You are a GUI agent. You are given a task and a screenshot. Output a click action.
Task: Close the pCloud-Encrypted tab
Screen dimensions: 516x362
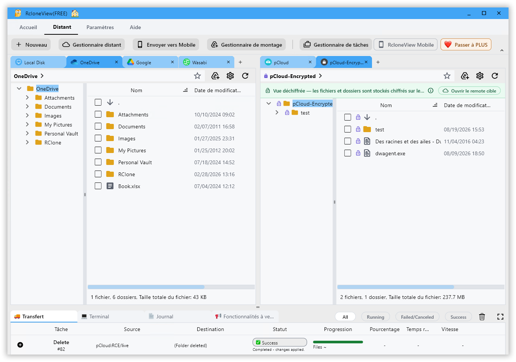[x=366, y=62]
